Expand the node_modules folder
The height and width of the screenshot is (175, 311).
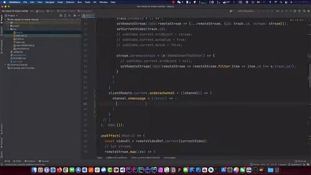pyautogui.click(x=8, y=23)
